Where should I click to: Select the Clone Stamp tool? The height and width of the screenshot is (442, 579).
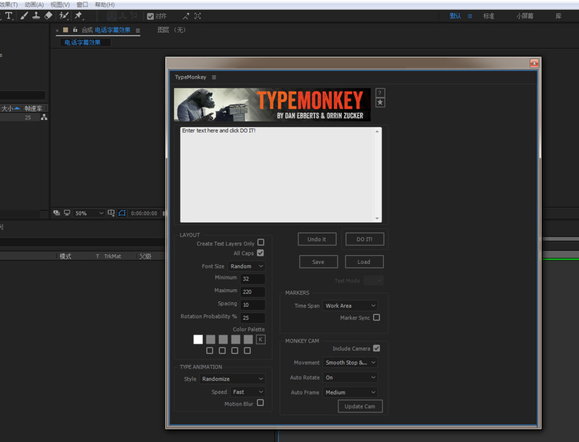click(36, 16)
